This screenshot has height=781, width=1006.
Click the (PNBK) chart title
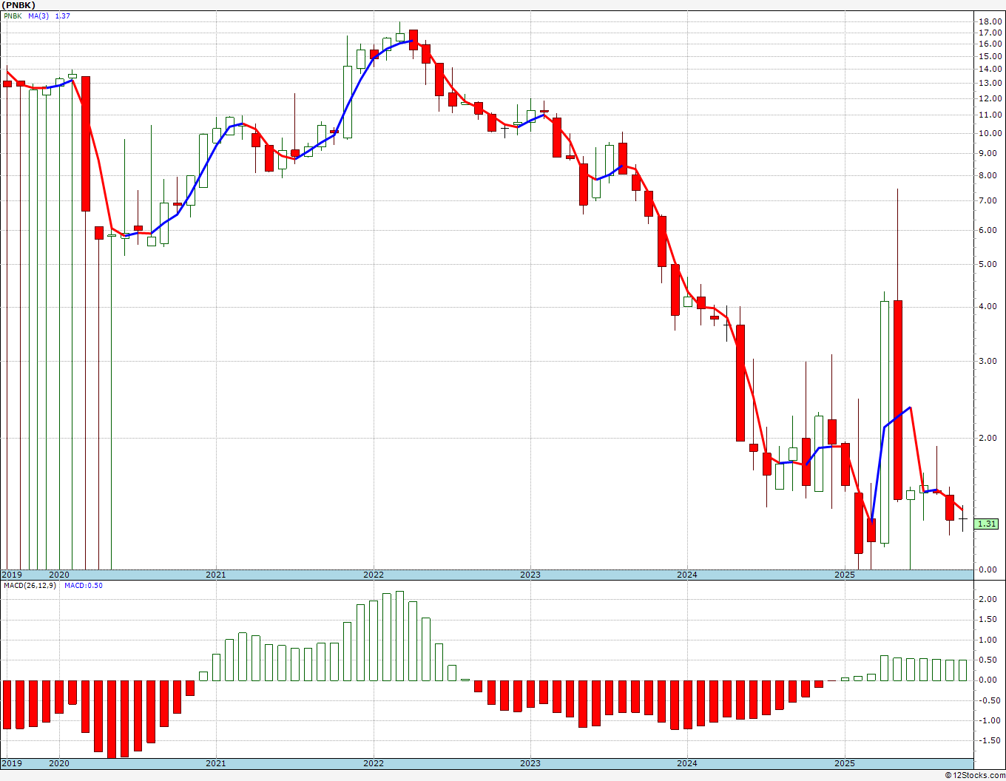[x=18, y=5]
